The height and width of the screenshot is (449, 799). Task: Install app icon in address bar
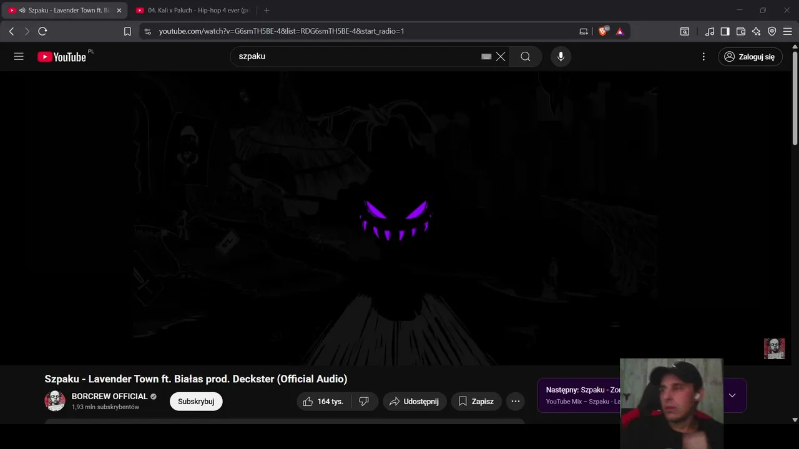584,31
